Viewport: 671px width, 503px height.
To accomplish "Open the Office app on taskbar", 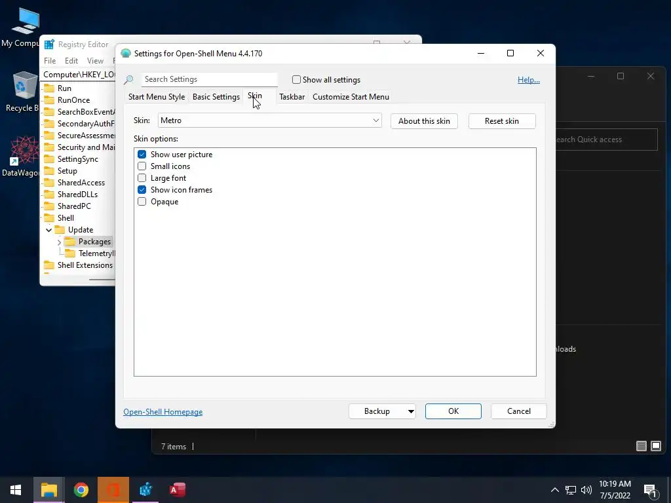I will tap(113, 490).
